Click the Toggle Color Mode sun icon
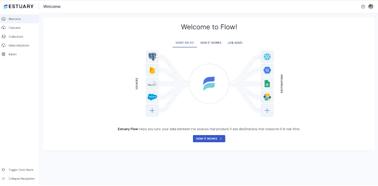 pyautogui.click(x=4, y=170)
